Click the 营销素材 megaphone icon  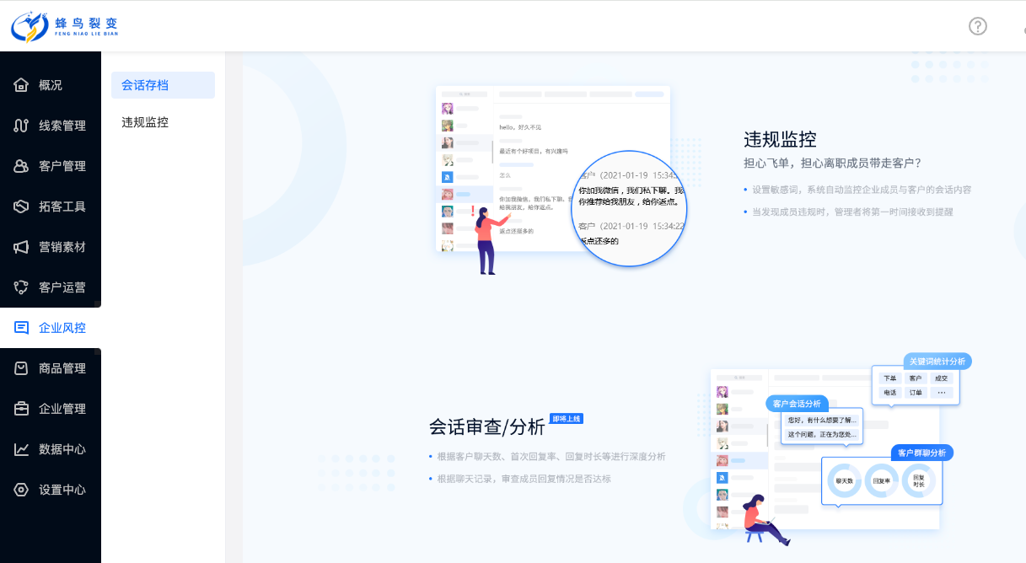[x=22, y=247]
